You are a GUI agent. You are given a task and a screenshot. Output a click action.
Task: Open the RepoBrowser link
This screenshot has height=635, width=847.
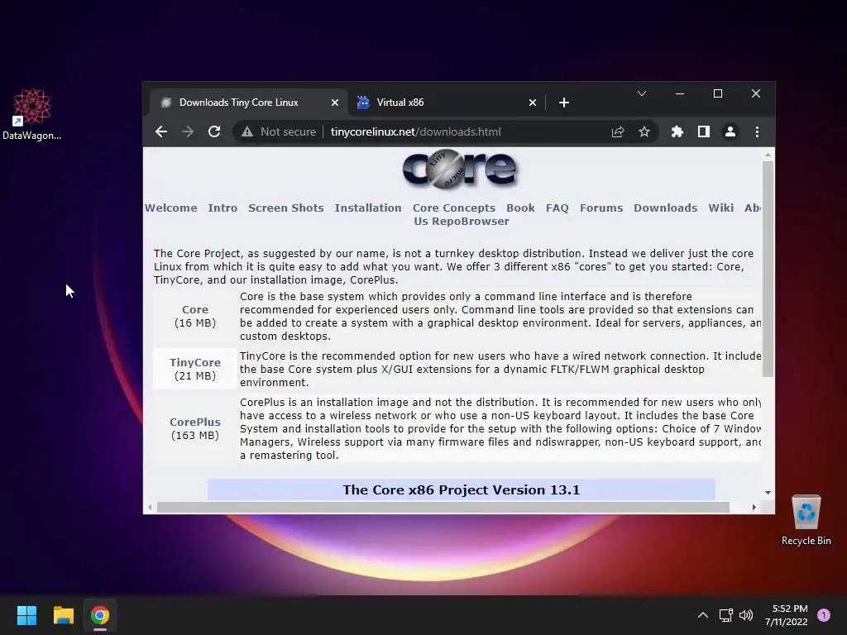point(470,222)
